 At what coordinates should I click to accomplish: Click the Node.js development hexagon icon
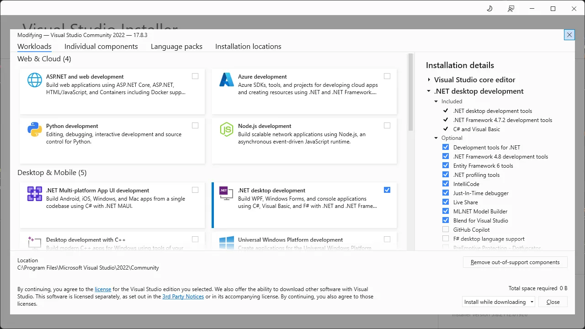227,129
